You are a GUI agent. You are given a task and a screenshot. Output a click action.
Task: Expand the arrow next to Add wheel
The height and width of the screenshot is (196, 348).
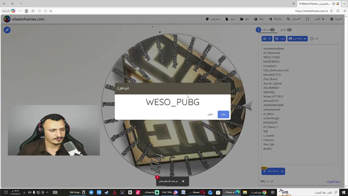coord(282,171)
